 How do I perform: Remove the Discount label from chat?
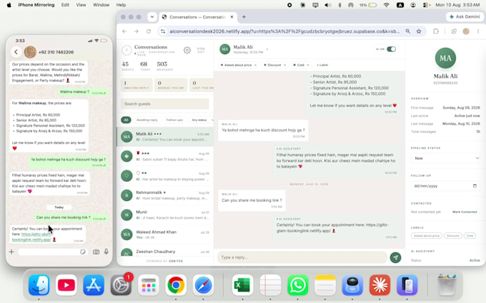[x=285, y=65]
